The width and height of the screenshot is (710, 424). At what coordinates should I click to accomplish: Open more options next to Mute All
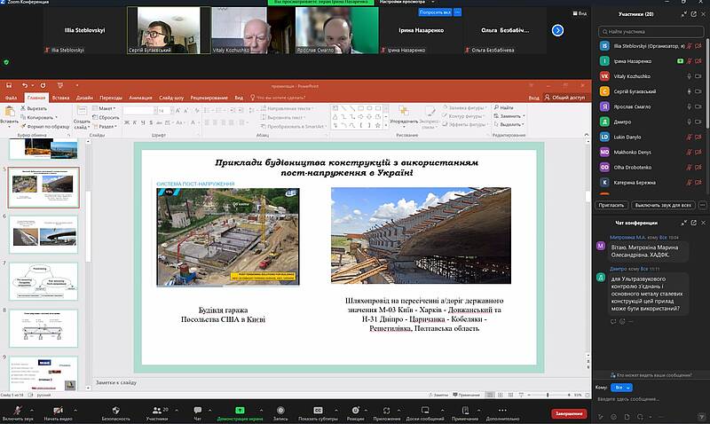point(702,205)
